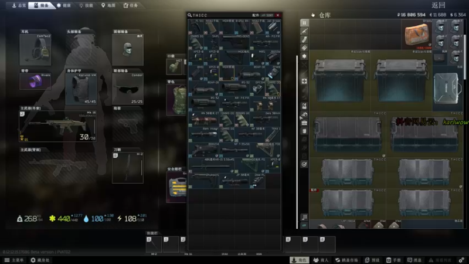Image resolution: width=469 pixels, height=264 pixels.
Task: Select the second Lucky Scav junk box
Action: pos(402,81)
